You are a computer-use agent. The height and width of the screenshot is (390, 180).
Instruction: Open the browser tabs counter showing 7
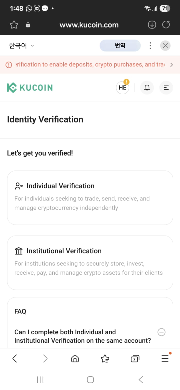pyautogui.click(x=135, y=359)
